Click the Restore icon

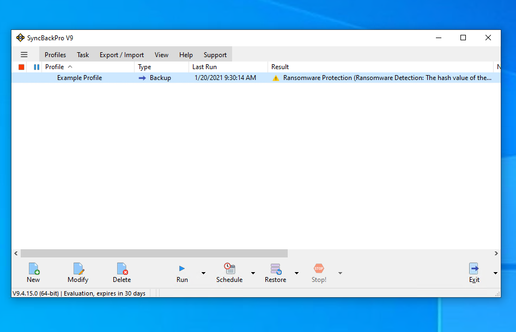[x=276, y=268]
